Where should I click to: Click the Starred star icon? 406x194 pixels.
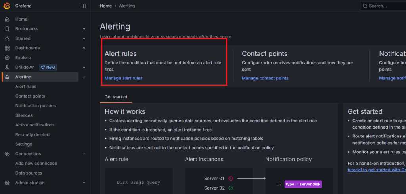(x=7, y=38)
